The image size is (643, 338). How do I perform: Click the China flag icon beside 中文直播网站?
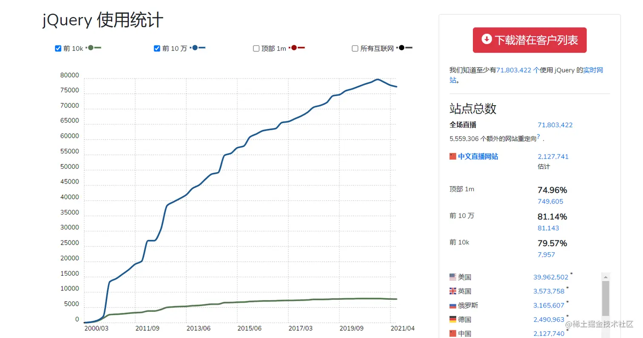[x=453, y=156]
